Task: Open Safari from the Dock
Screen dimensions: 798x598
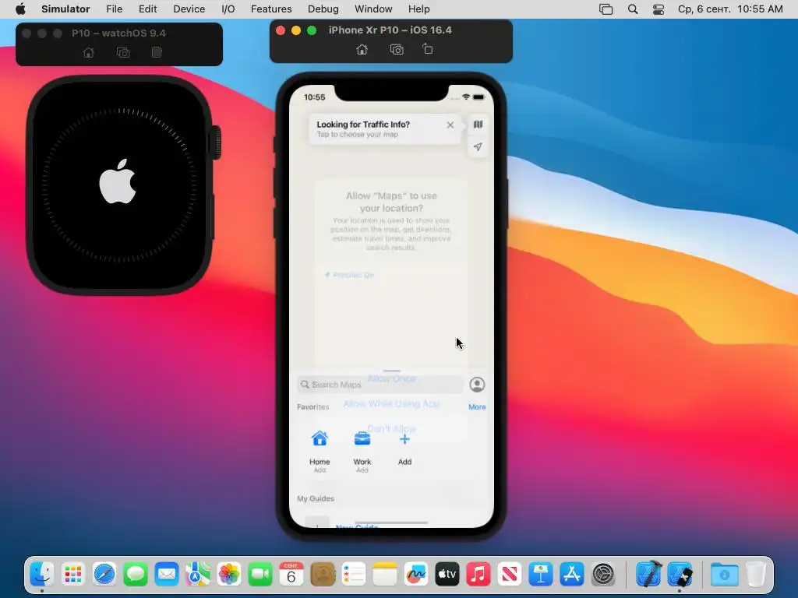Action: click(x=105, y=575)
